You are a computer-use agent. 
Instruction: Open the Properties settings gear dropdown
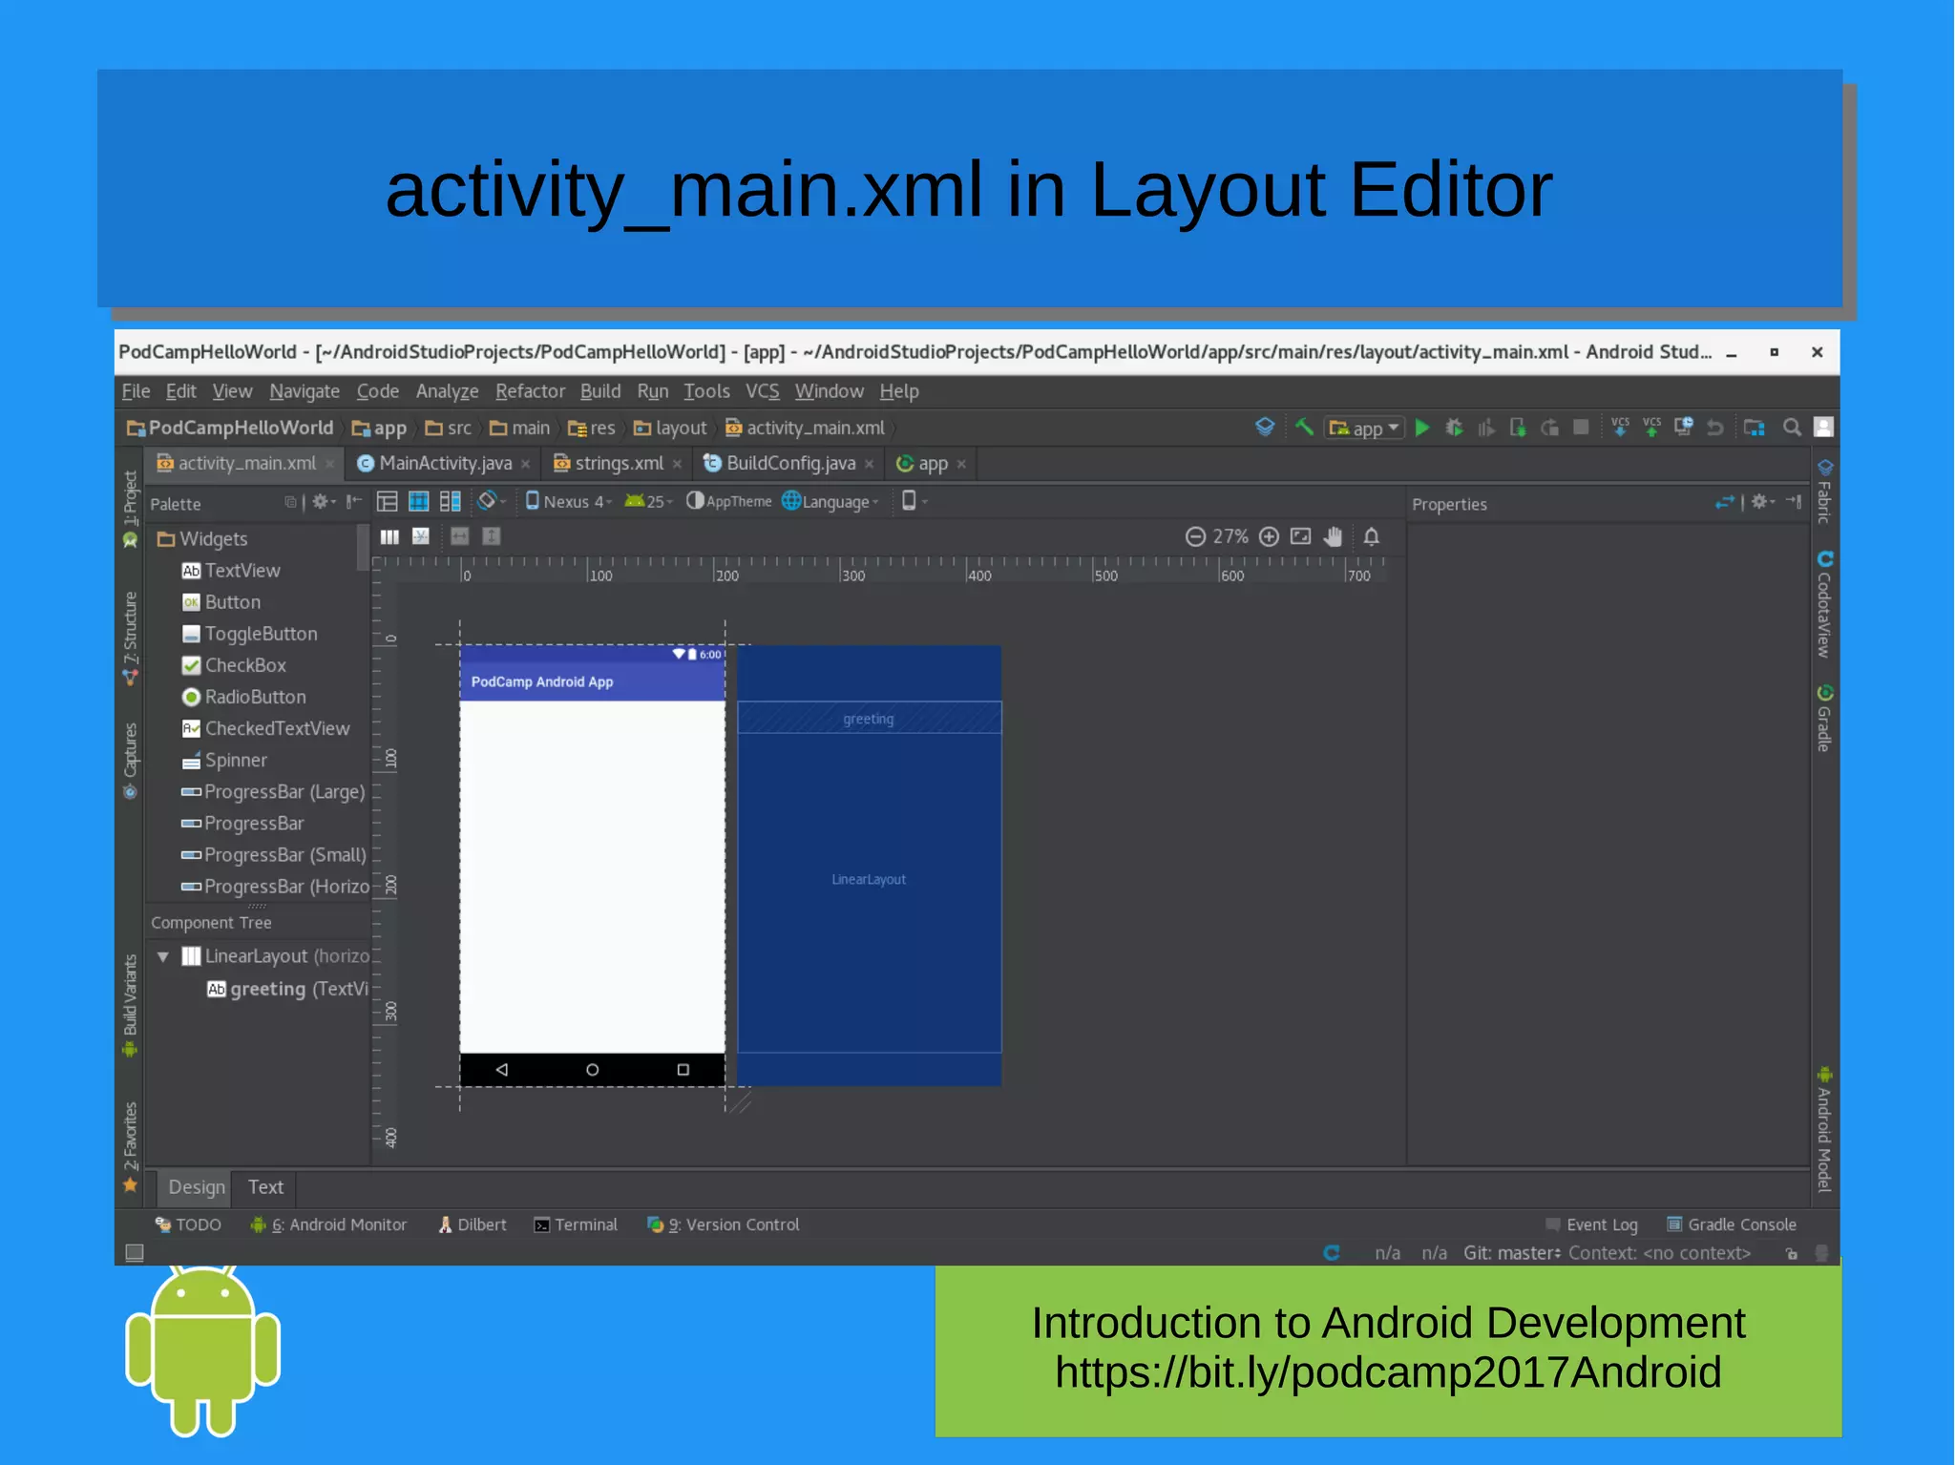point(1762,502)
